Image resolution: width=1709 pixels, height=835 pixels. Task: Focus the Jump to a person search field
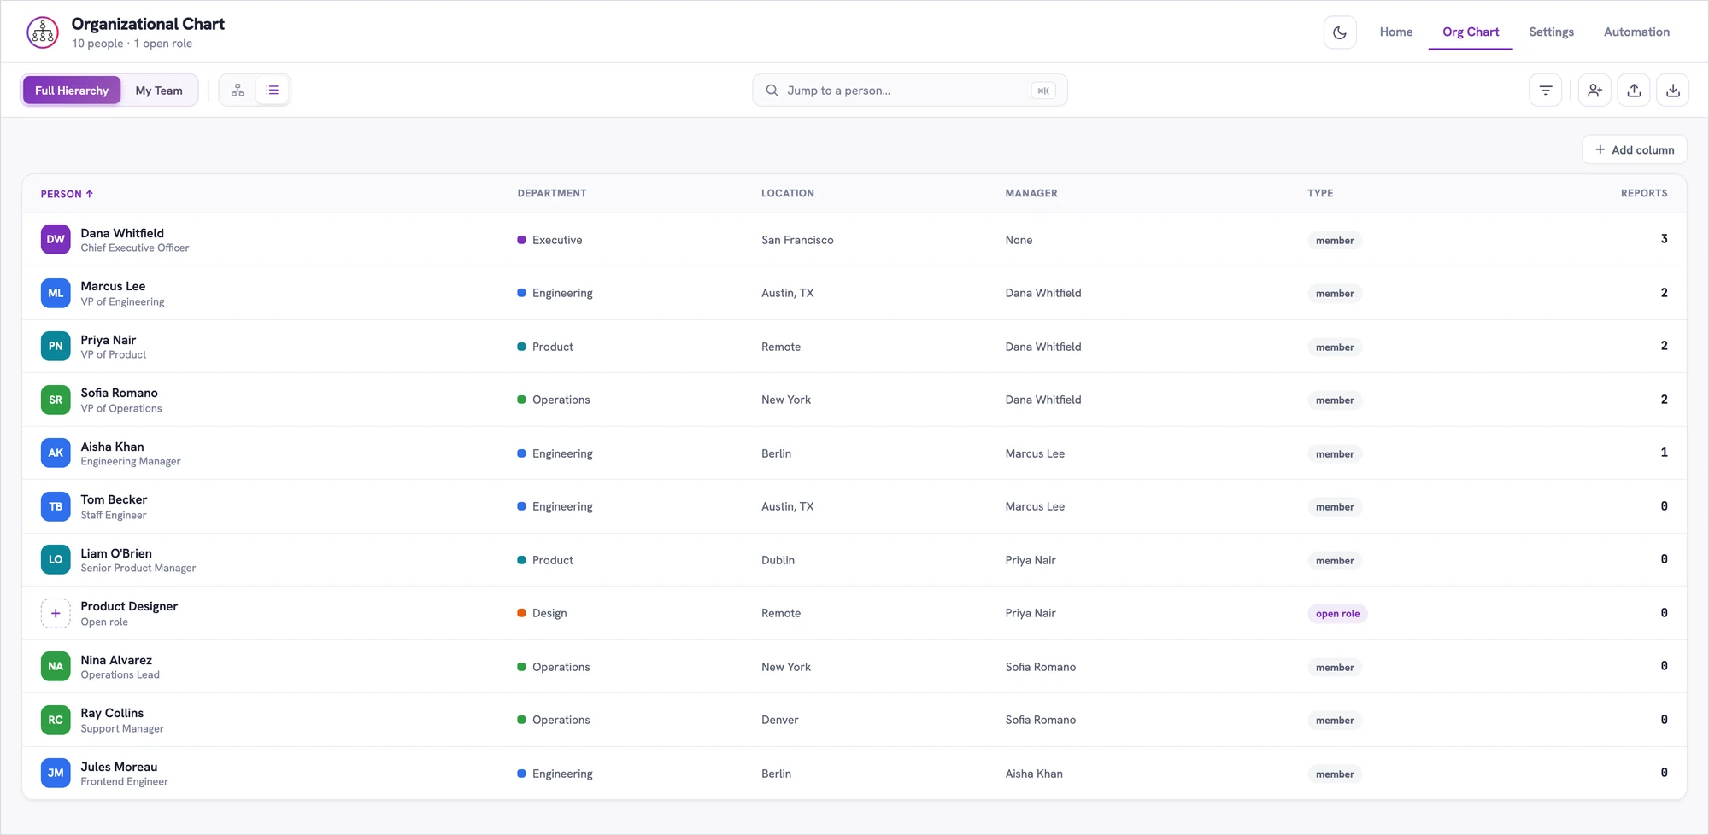909,91
